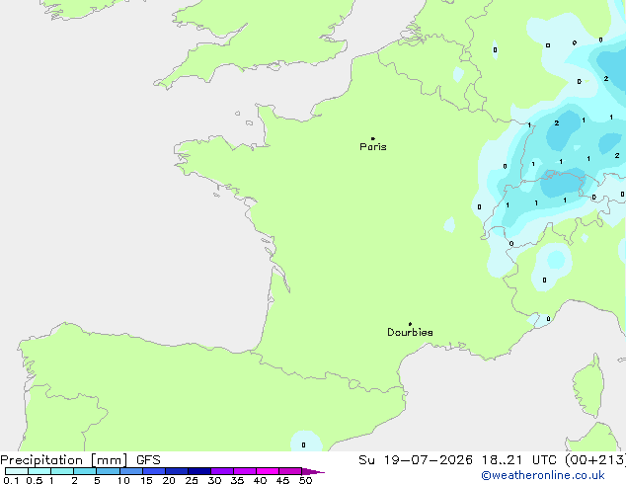
Task: Pick the magenta swatch between 40 and 45
Action: click(x=268, y=471)
